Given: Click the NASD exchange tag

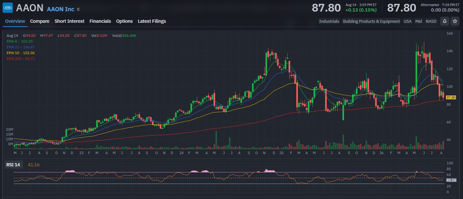Looking at the screenshot, I should click(x=431, y=21).
